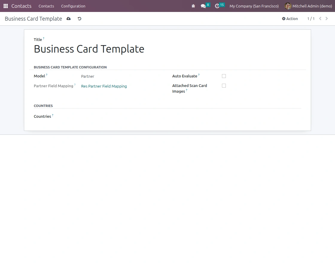The height and width of the screenshot is (263, 335).
Task: Enable the Auto Evaluate checkbox
Action: point(224,76)
